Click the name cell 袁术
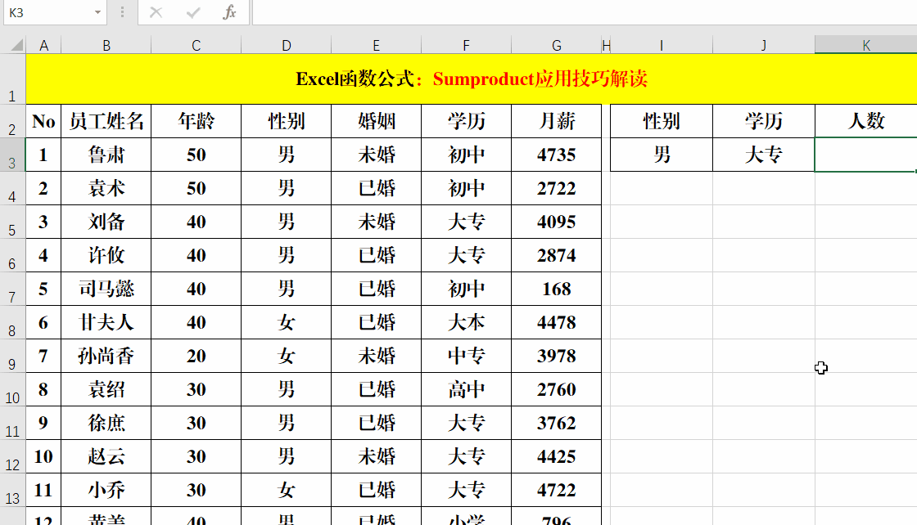The image size is (917, 525). pyautogui.click(x=106, y=188)
